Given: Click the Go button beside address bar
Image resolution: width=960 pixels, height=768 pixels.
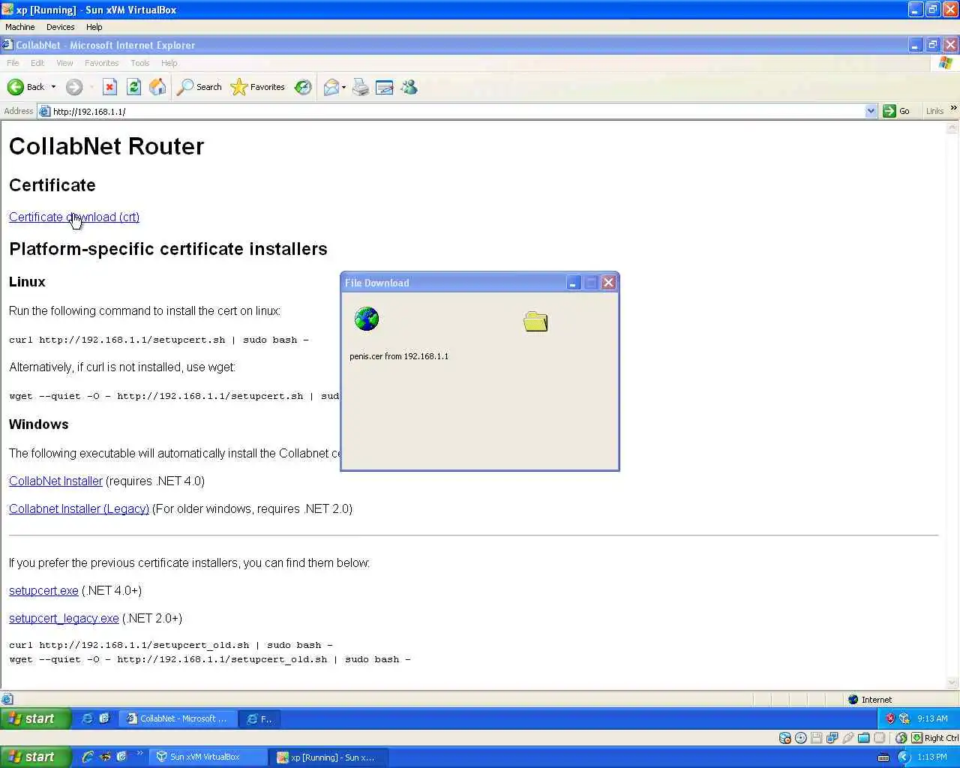Looking at the screenshot, I should (896, 111).
